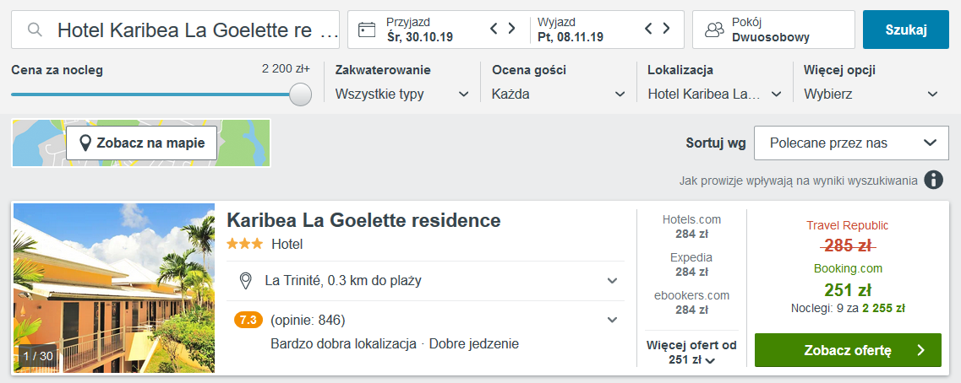
Task: Click location pin icon beside La Trinité
Action: point(246,281)
